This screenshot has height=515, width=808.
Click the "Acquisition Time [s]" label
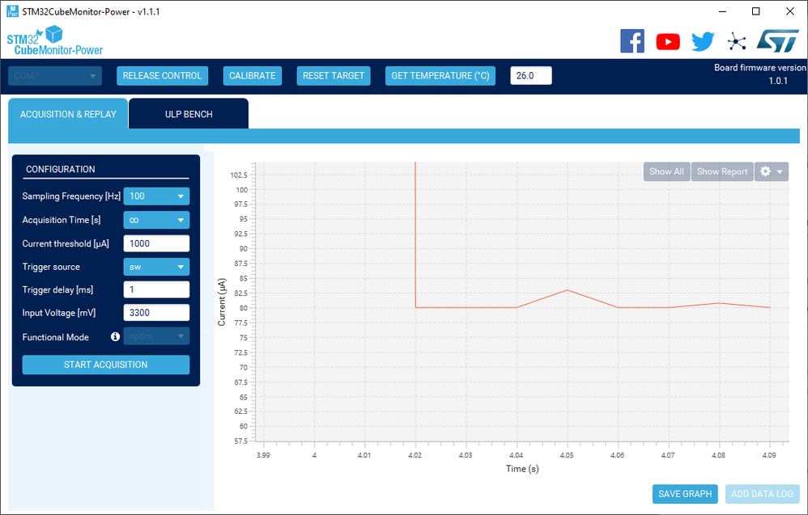[62, 220]
